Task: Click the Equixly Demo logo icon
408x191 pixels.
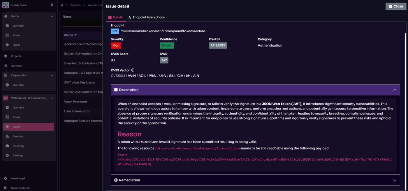Action: [x=5, y=5]
